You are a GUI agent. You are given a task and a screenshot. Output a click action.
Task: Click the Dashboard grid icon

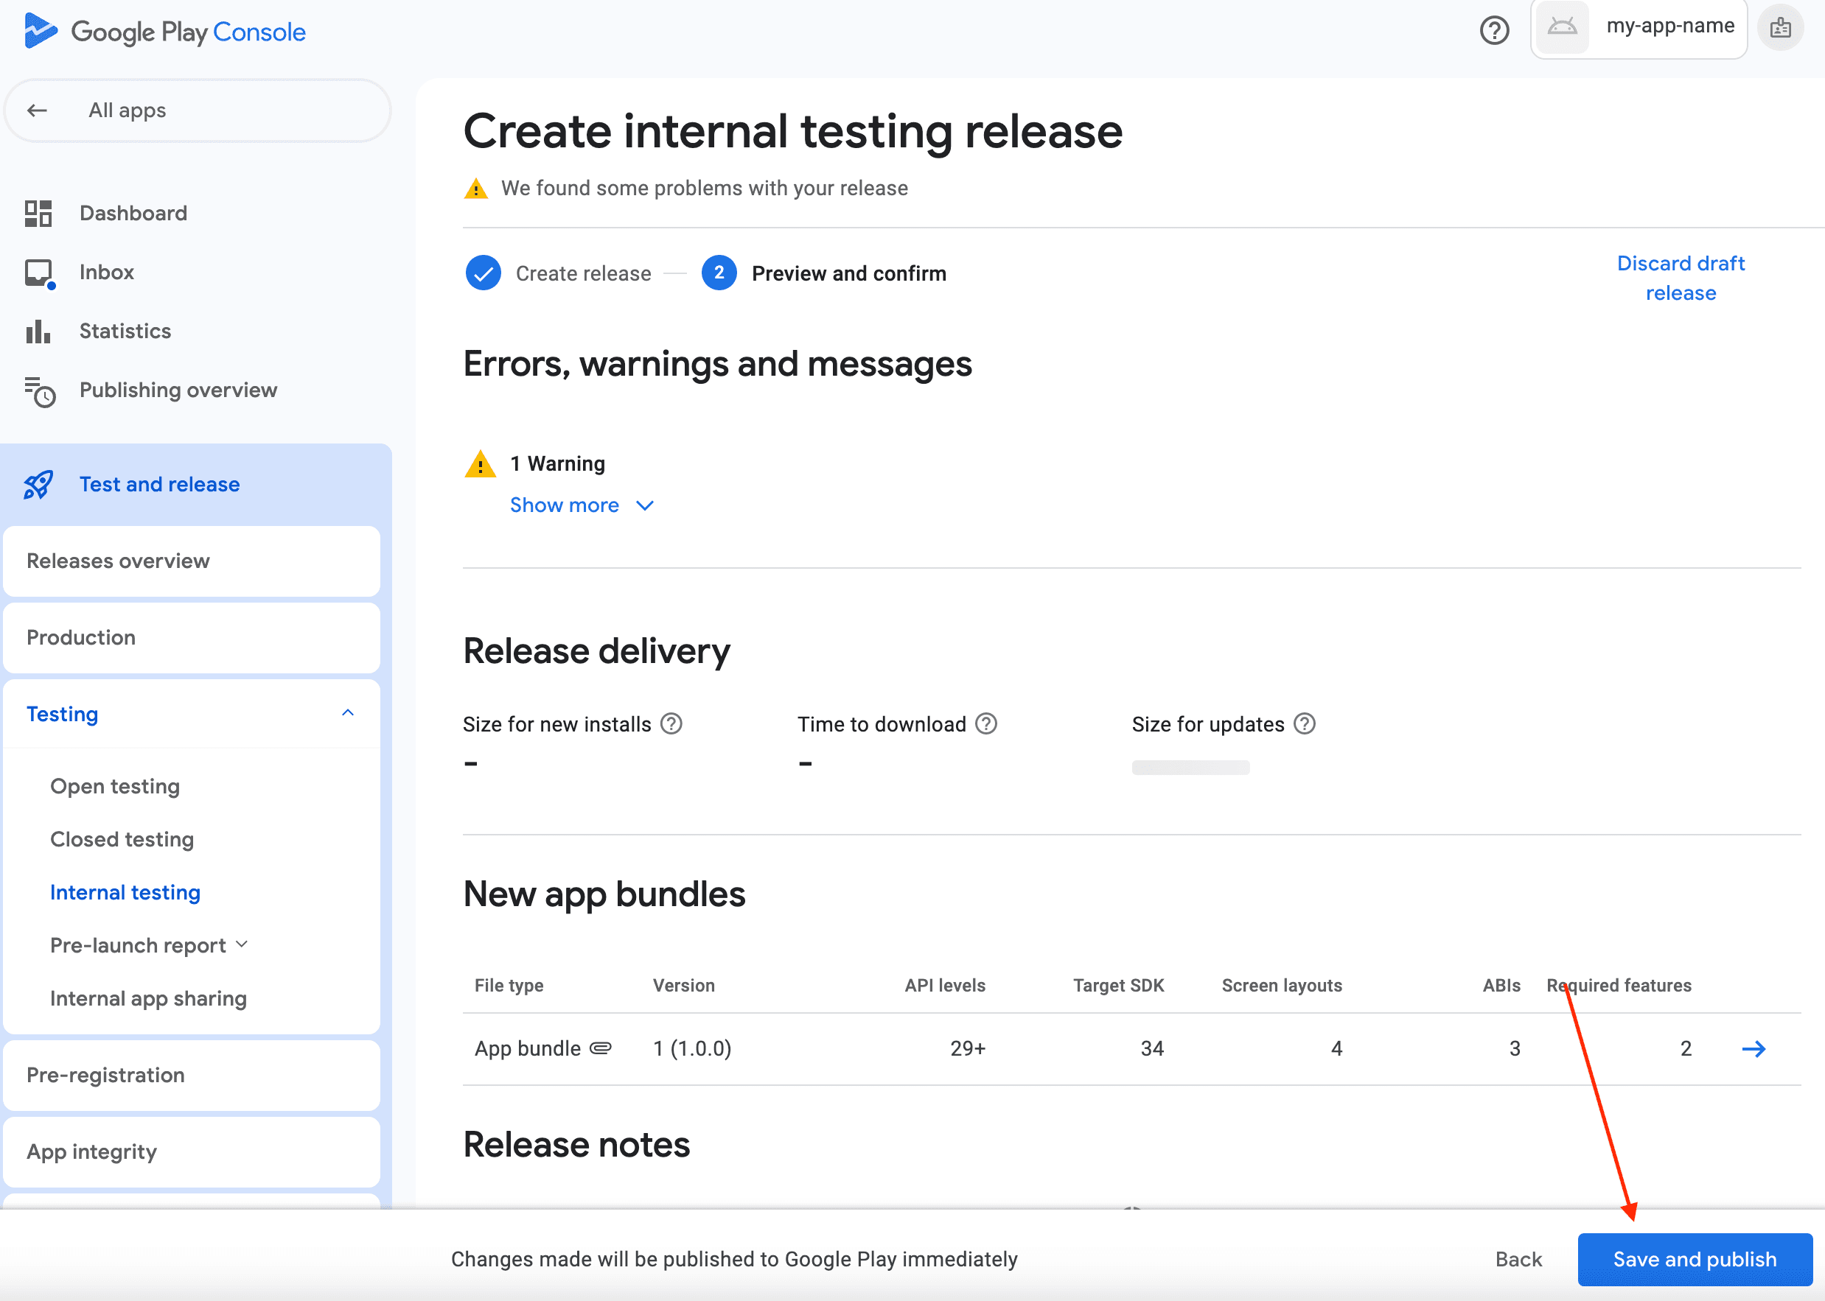[38, 213]
